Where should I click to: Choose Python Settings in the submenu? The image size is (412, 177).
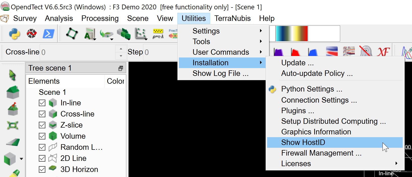point(311,89)
